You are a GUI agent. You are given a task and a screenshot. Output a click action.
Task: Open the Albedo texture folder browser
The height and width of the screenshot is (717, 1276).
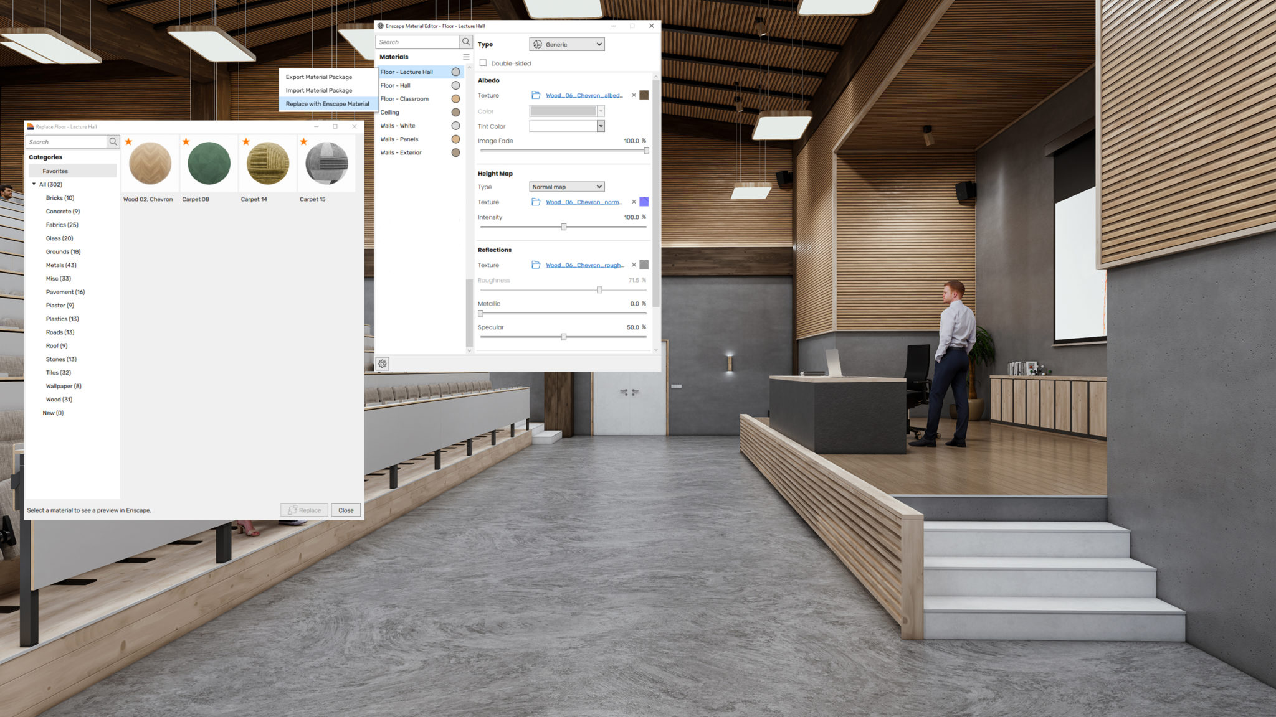(x=536, y=95)
